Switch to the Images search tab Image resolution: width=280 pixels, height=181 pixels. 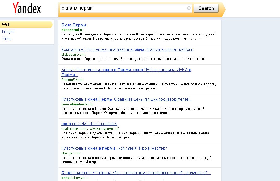pos(8,32)
